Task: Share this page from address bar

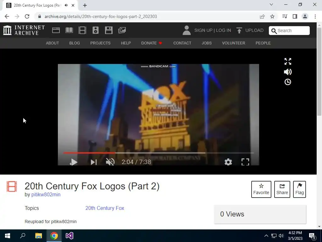Action: pos(262,16)
